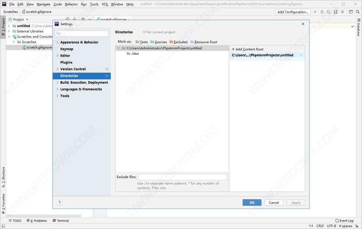Click the Settings help question mark
Screen dimensions: 362x229
pos(60,202)
